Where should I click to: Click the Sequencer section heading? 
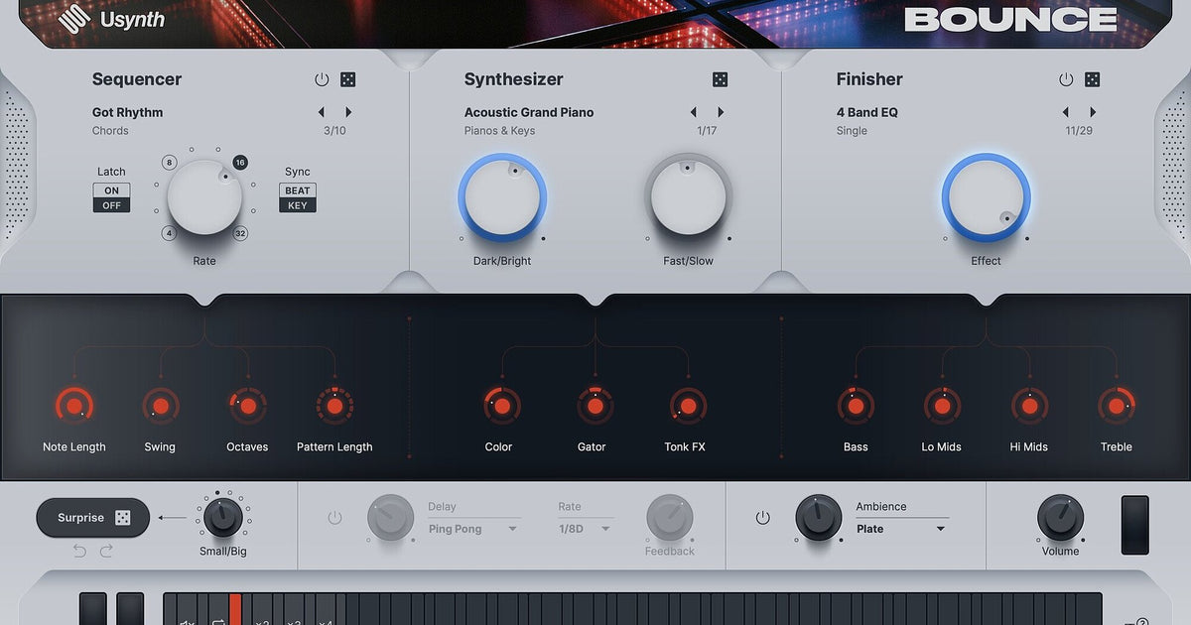(x=137, y=79)
